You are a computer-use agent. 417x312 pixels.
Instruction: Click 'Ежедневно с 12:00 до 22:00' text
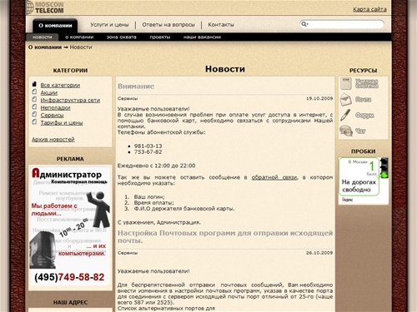tap(156, 166)
